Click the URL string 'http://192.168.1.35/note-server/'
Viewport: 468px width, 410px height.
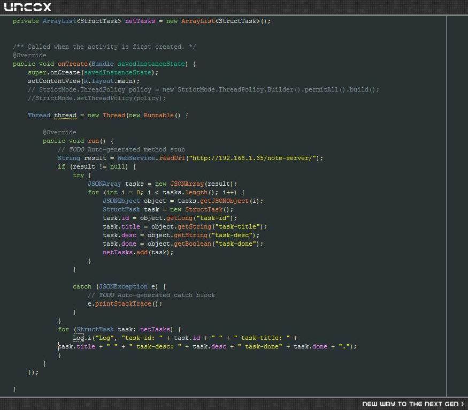coord(252,158)
